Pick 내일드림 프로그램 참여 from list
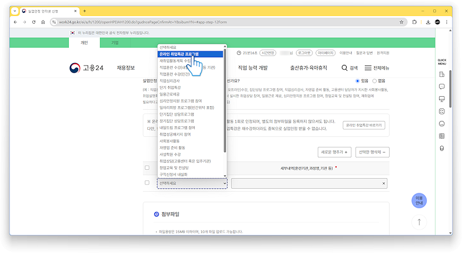 pyautogui.click(x=190, y=128)
